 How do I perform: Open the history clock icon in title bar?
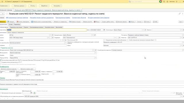(x=164, y=1)
